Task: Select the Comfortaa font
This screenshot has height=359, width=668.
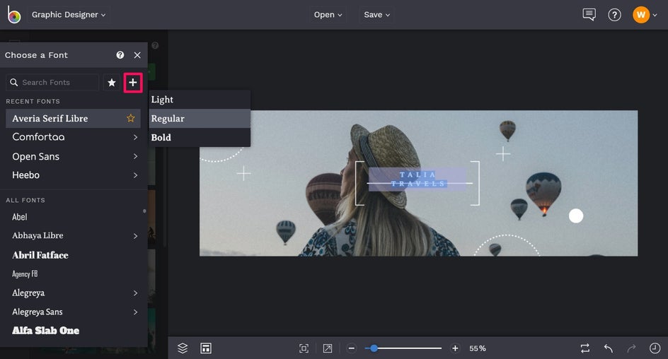Action: (x=38, y=137)
